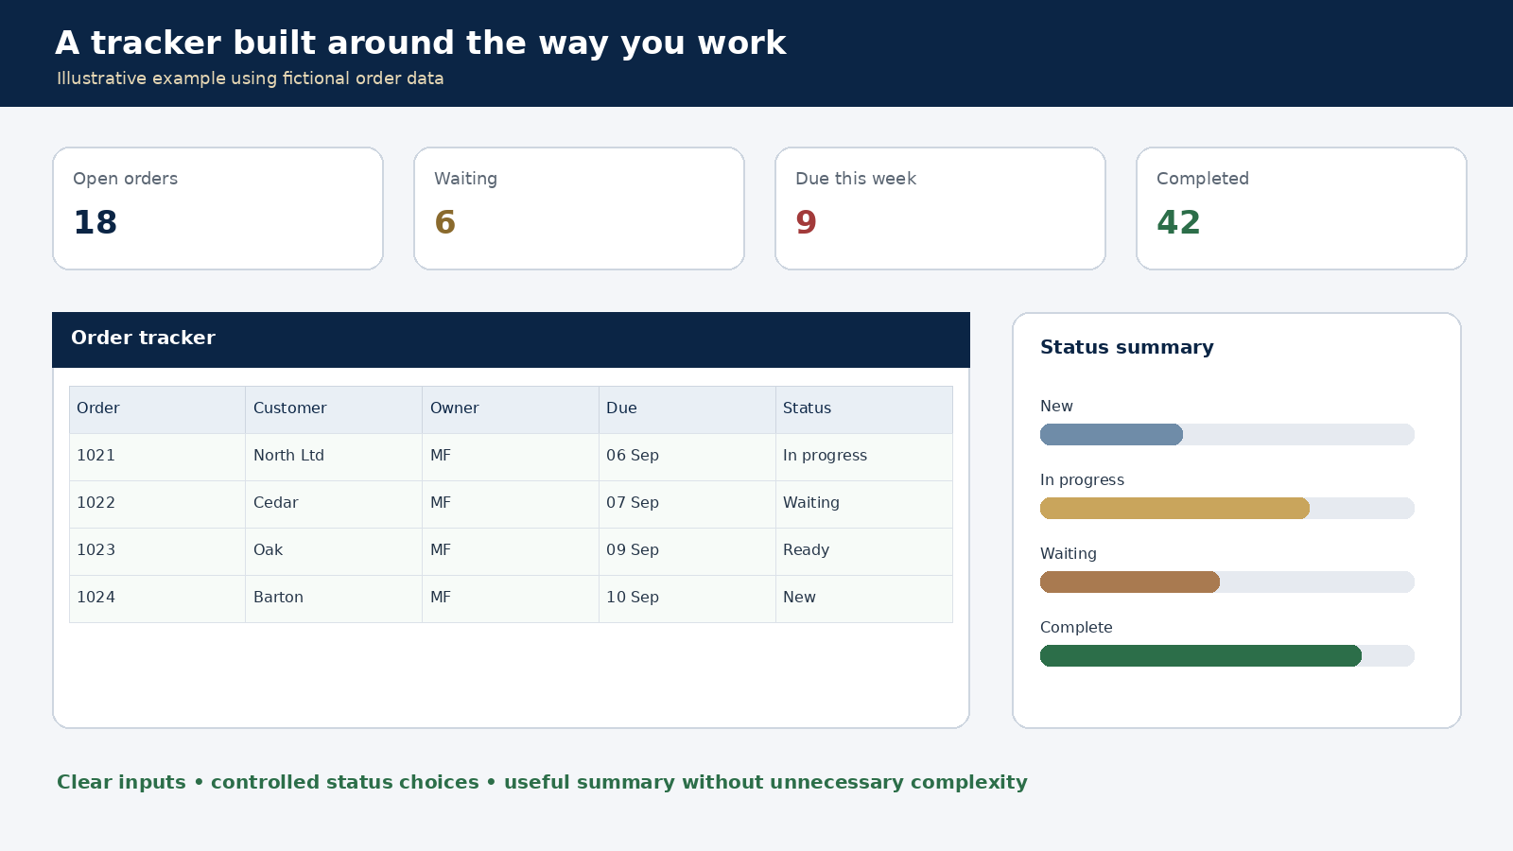Click the Complete label in Status summary
Viewport: 1513px width, 851px height.
1076,627
